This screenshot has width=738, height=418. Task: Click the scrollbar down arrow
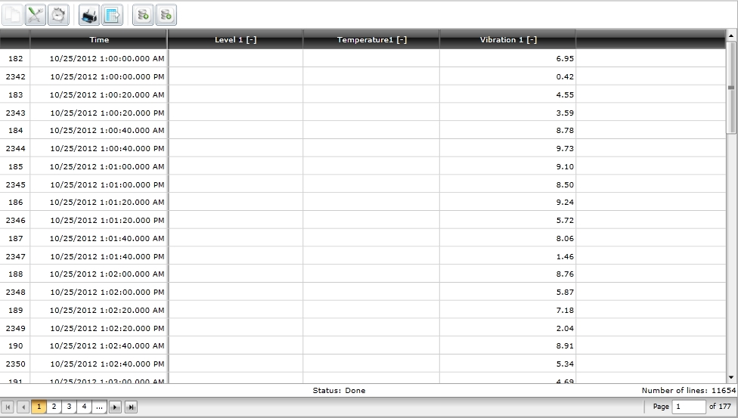click(x=731, y=377)
